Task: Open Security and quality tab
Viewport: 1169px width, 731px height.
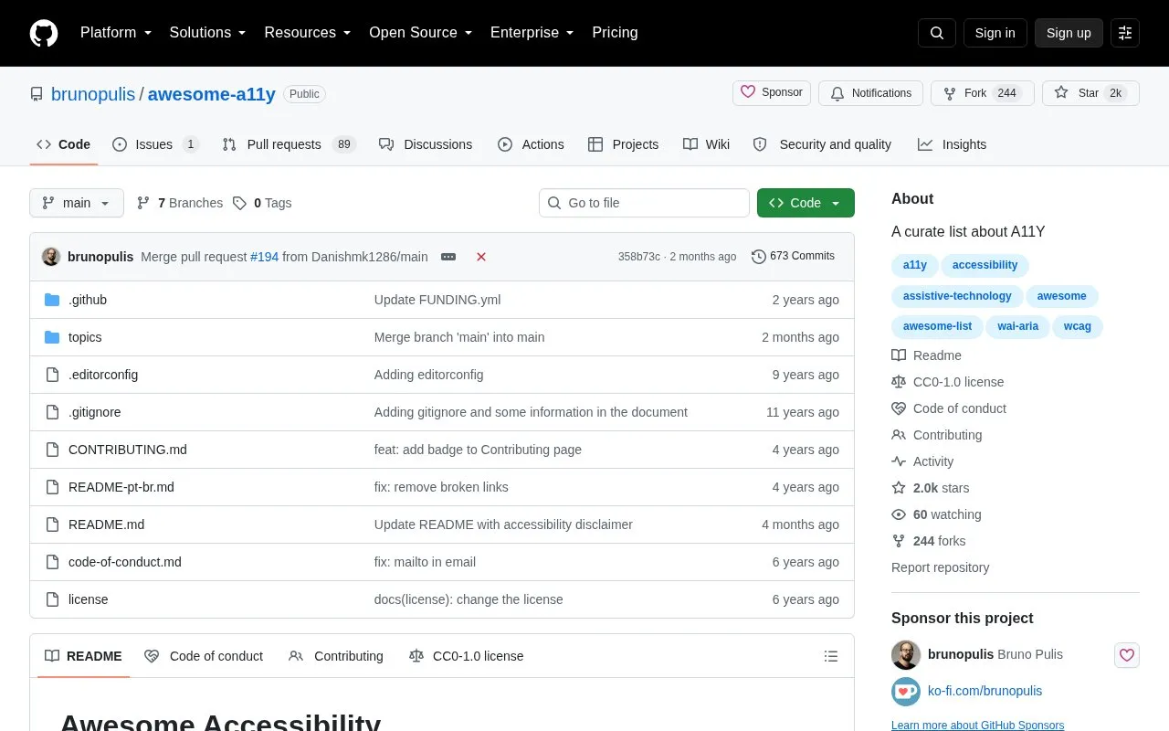Action: [822, 144]
